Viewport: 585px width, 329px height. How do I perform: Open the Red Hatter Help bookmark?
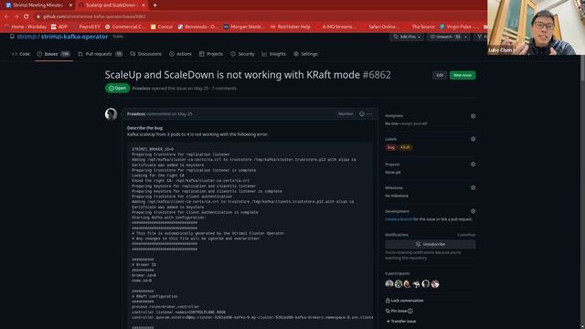[291, 27]
